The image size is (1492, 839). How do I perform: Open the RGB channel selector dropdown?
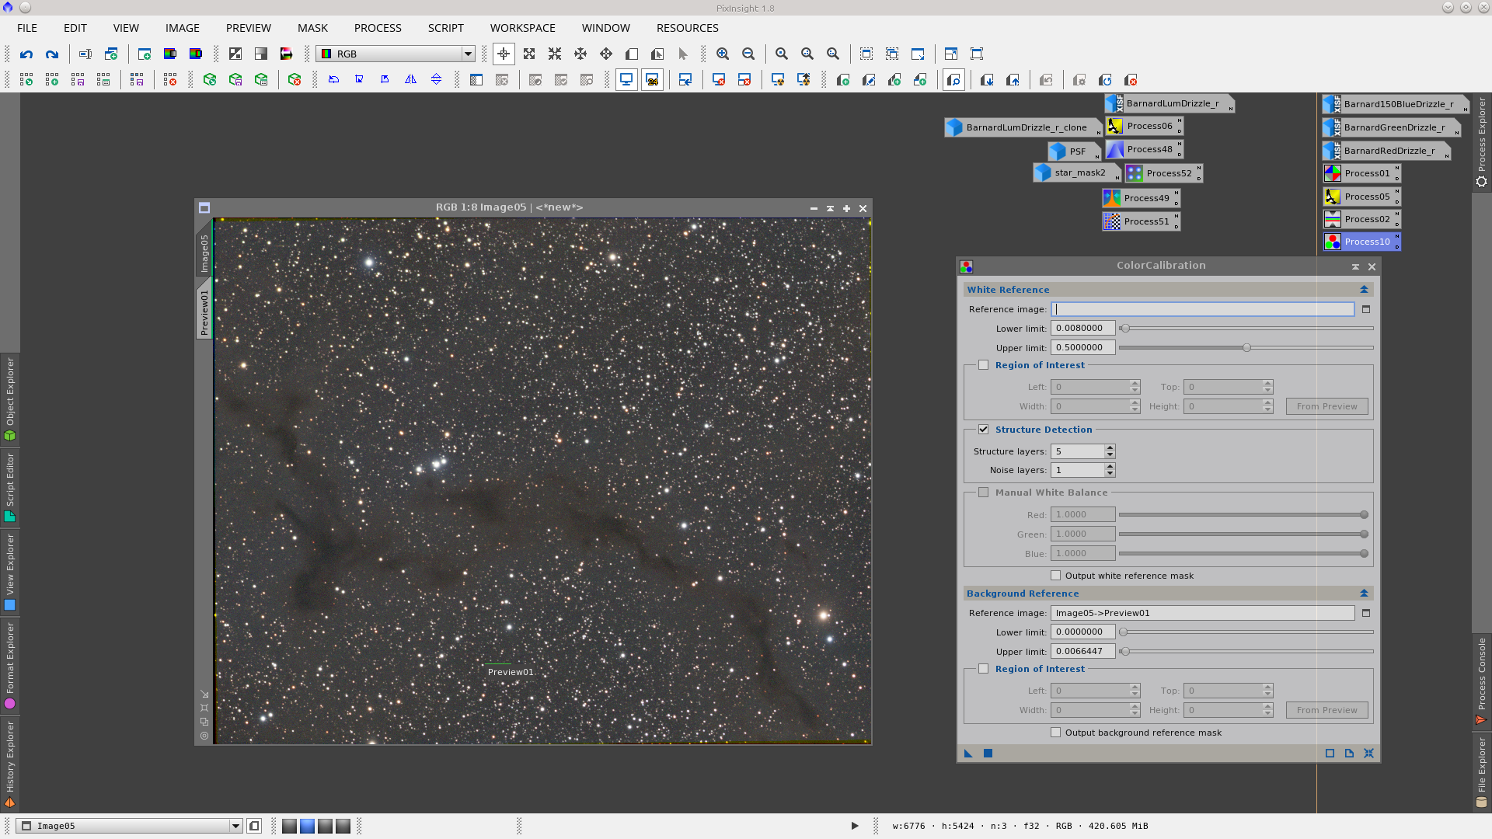pos(468,54)
